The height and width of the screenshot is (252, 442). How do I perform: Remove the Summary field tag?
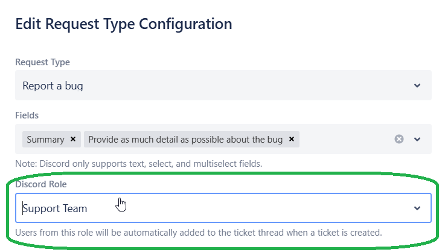tap(73, 139)
